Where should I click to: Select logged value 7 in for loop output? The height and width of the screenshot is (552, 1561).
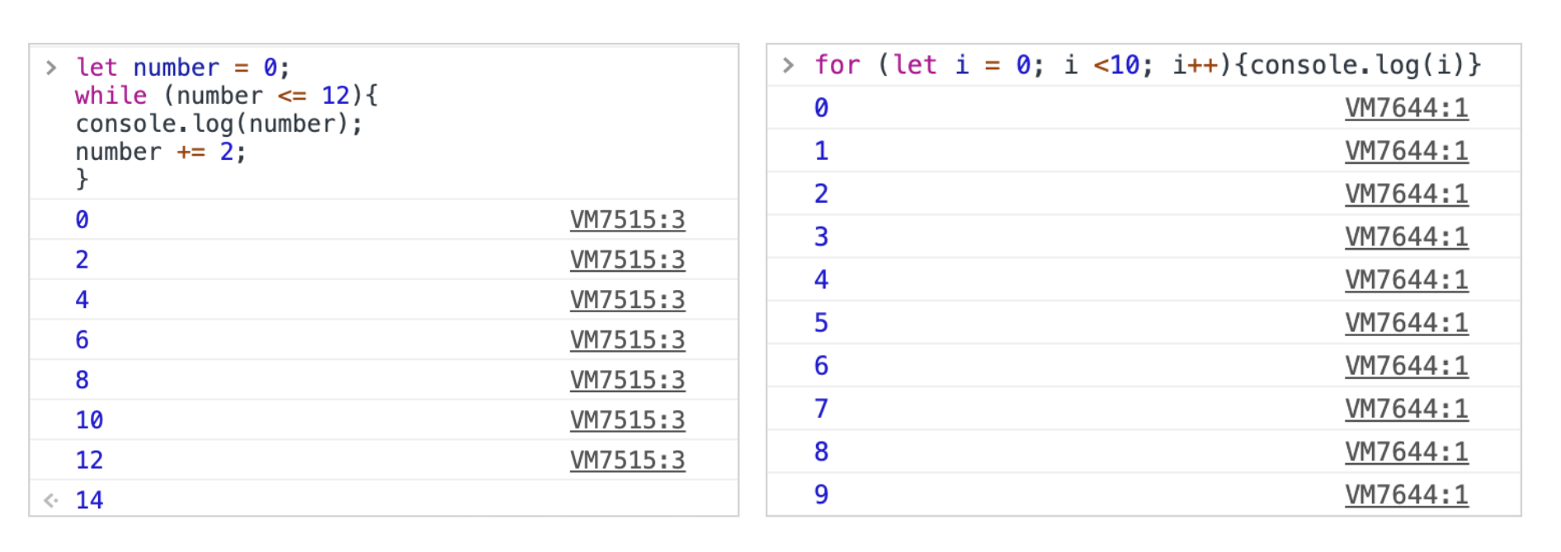pos(821,409)
